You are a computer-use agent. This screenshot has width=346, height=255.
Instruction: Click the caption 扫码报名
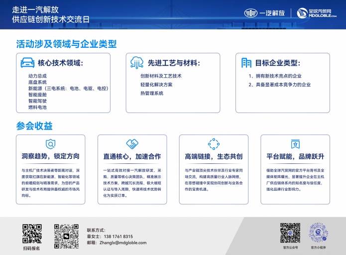click(31, 249)
